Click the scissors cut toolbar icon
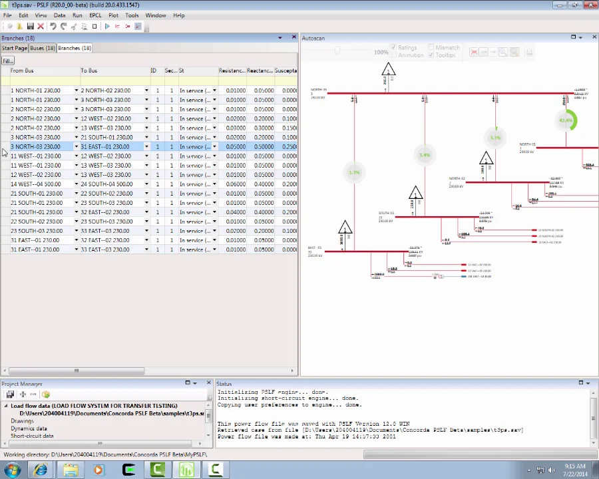This screenshot has height=479, width=599. coord(74,27)
